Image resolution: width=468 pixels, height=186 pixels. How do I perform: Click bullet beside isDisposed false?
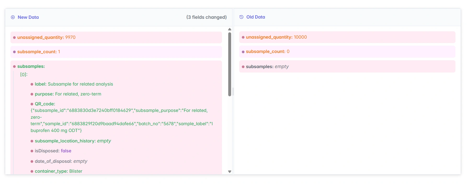tap(32, 151)
